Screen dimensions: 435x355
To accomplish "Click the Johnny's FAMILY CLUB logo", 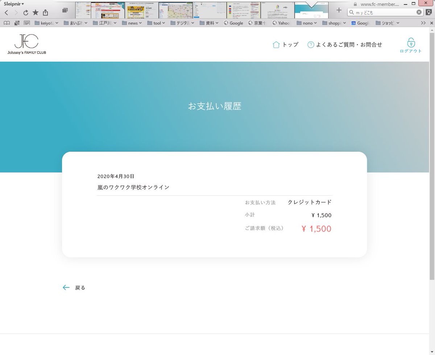I will [x=26, y=44].
